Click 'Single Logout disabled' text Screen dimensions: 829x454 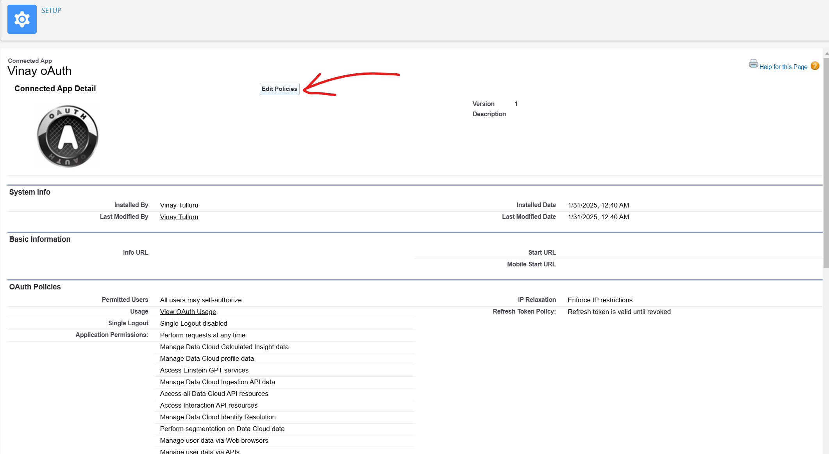(x=194, y=323)
